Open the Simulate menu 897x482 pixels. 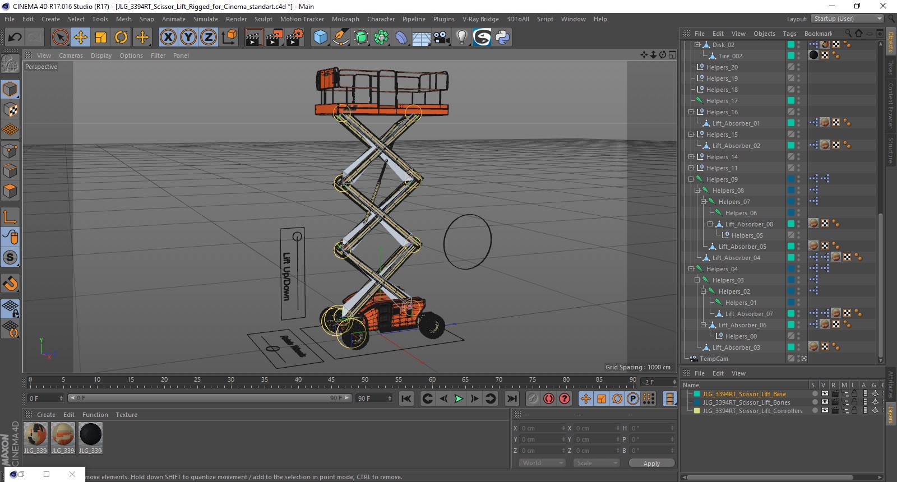click(x=206, y=19)
